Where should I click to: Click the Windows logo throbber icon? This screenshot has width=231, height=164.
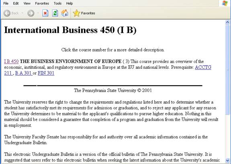tap(225, 3)
